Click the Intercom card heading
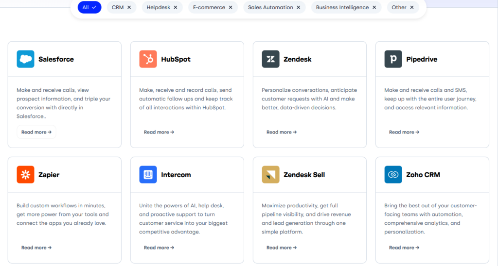Image resolution: width=498 pixels, height=266 pixels. click(176, 175)
